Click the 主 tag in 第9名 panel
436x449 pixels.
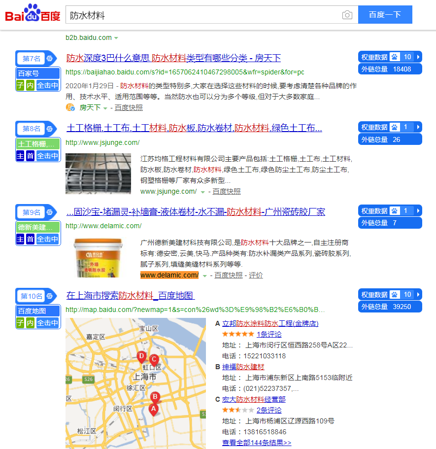20,239
